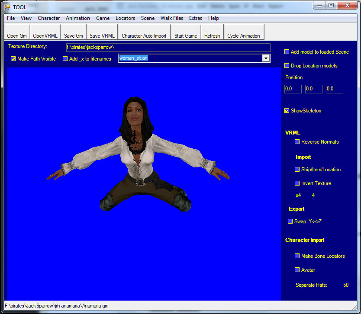Click the second Position value field
The height and width of the screenshot is (314, 361).
(313, 89)
